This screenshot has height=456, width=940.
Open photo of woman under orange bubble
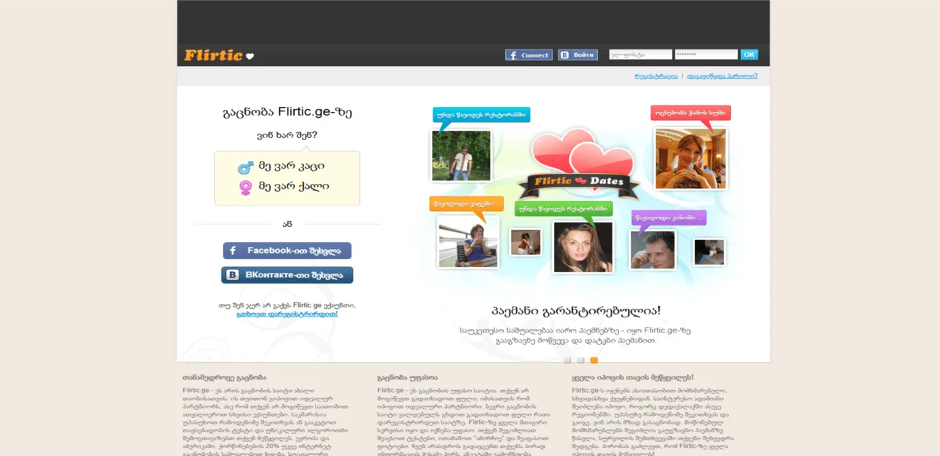[469, 242]
